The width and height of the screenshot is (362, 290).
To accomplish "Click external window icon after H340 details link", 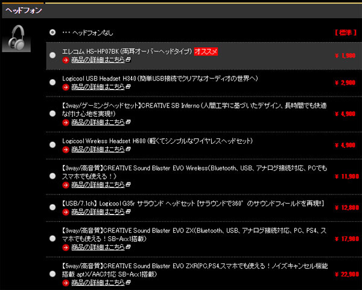I will click(x=128, y=86).
